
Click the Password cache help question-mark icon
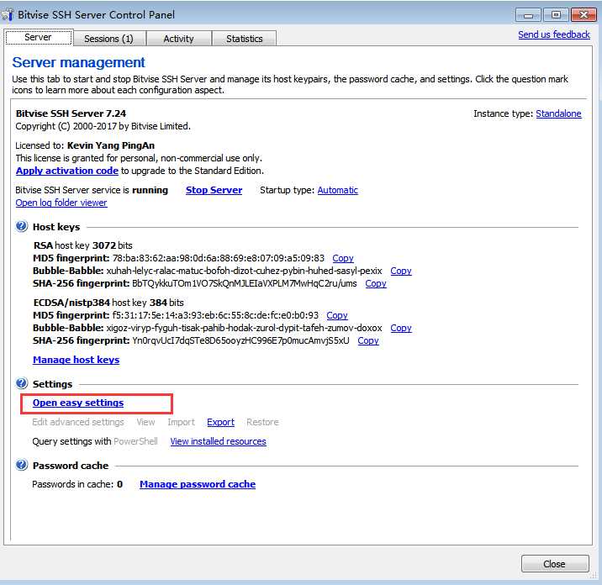point(22,465)
